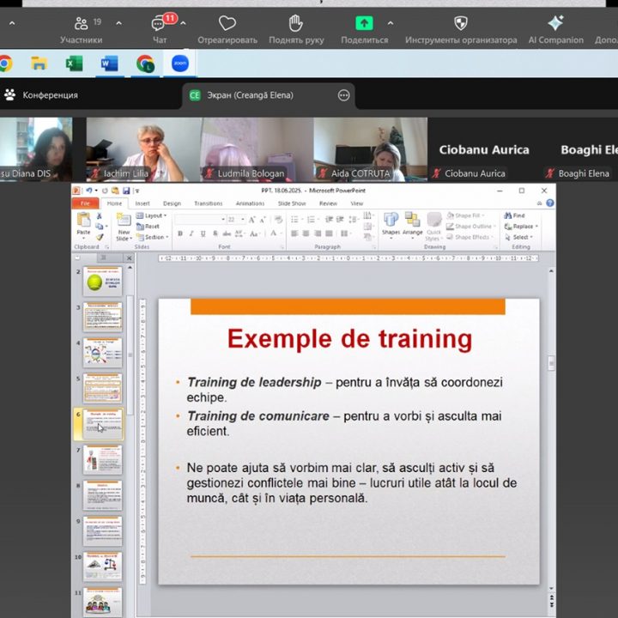
Task: Open the Zoom chat with 11 unread
Action: tap(160, 29)
